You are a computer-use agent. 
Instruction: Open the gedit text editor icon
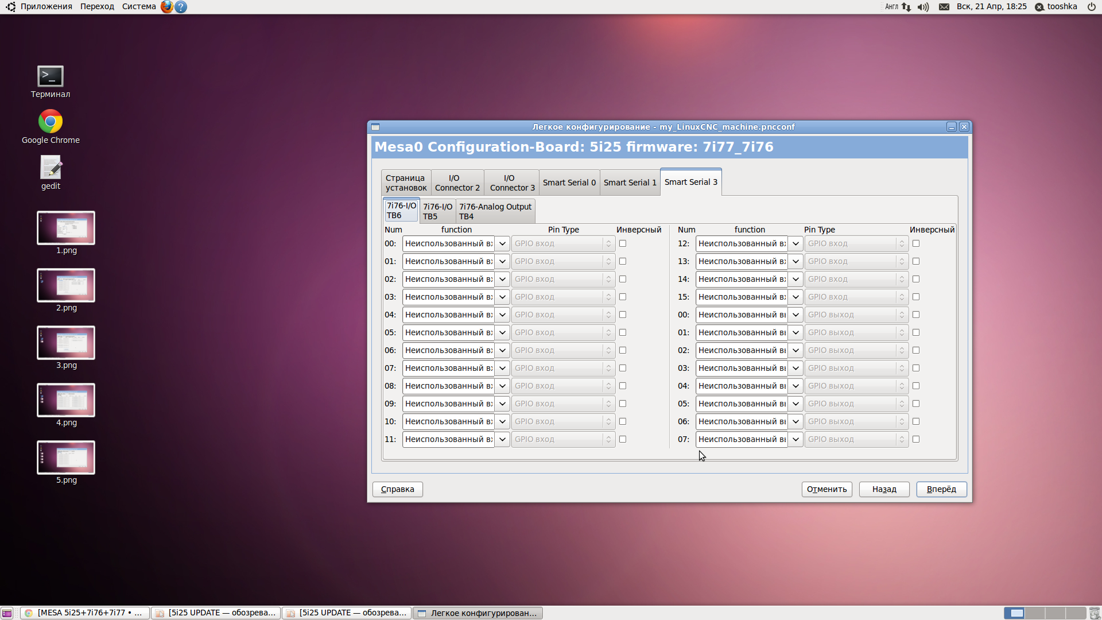[x=51, y=168]
